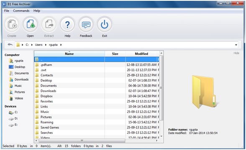Click the arrow after C: in the path

(32, 45)
